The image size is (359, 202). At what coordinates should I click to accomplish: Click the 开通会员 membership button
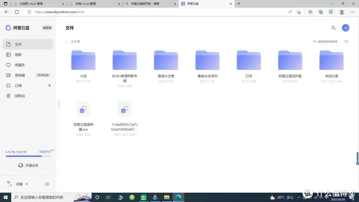28,165
